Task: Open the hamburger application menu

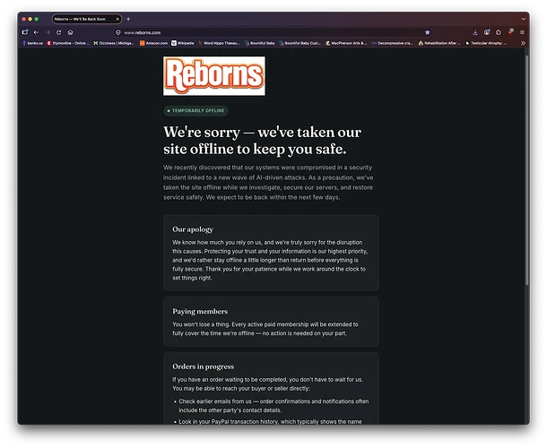Action: (x=522, y=32)
